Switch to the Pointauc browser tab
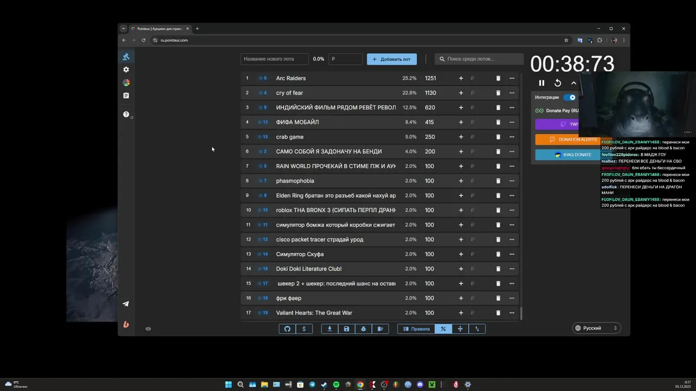The width and height of the screenshot is (696, 391). click(x=160, y=29)
